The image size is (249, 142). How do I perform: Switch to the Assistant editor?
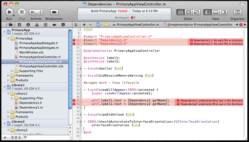(189, 12)
